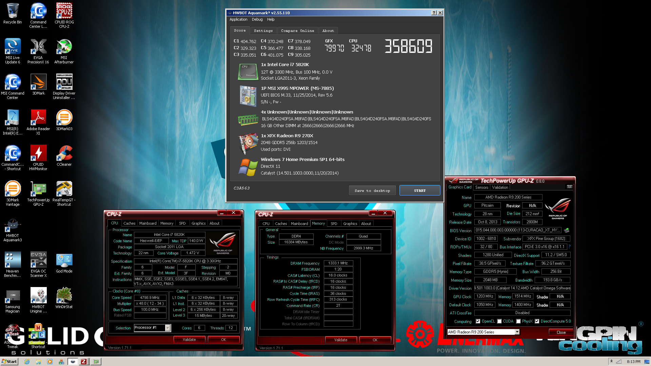Click Validate in left CPU-Z window
Image resolution: width=651 pixels, height=366 pixels.
tap(189, 340)
